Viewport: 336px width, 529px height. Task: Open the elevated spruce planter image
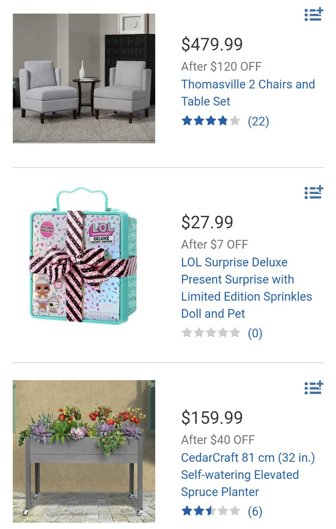click(84, 451)
